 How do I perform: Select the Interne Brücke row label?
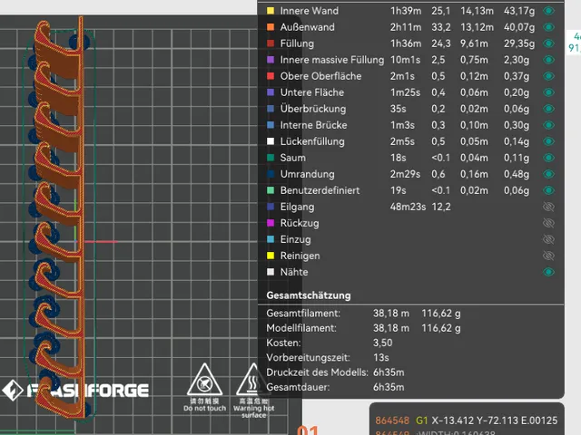(x=313, y=125)
